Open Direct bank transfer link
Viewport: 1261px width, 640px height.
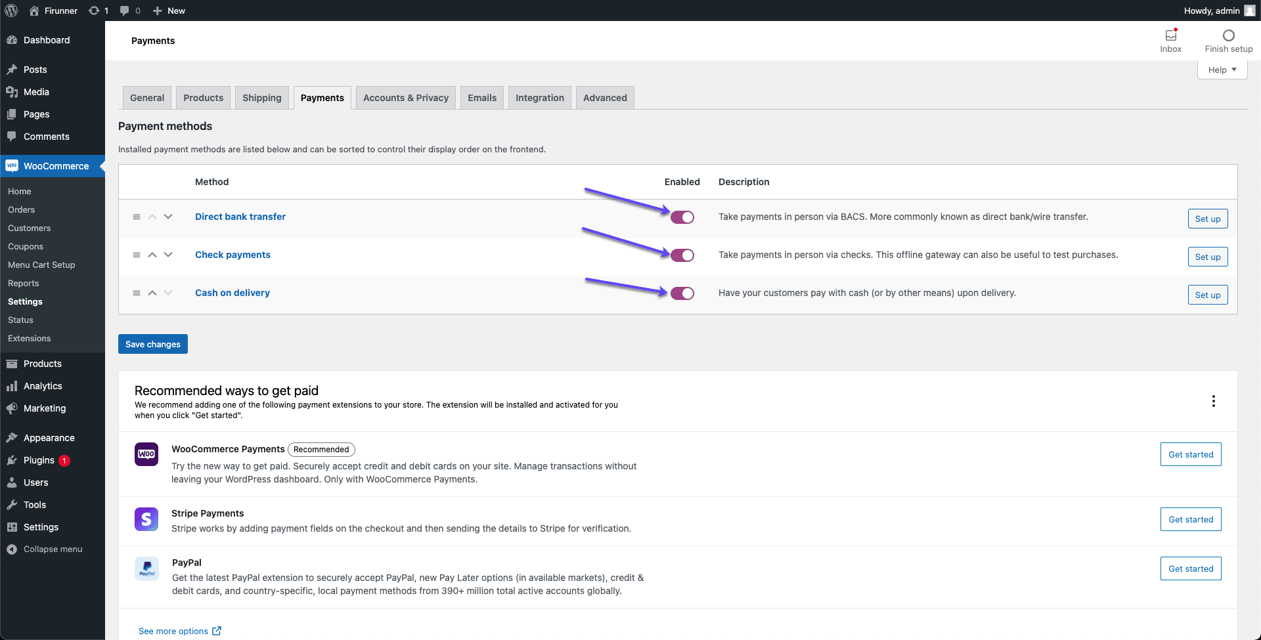240,217
